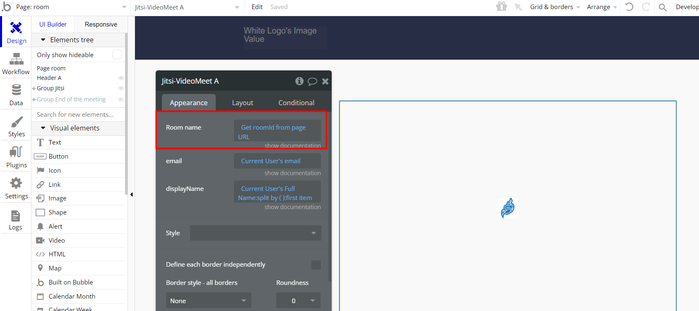This screenshot has height=311, width=699.
Task: Add an HTML element
Action: click(79, 254)
